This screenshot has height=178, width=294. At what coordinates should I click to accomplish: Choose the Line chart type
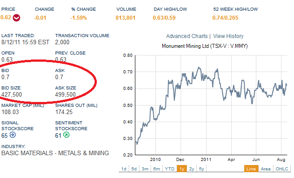251,169
